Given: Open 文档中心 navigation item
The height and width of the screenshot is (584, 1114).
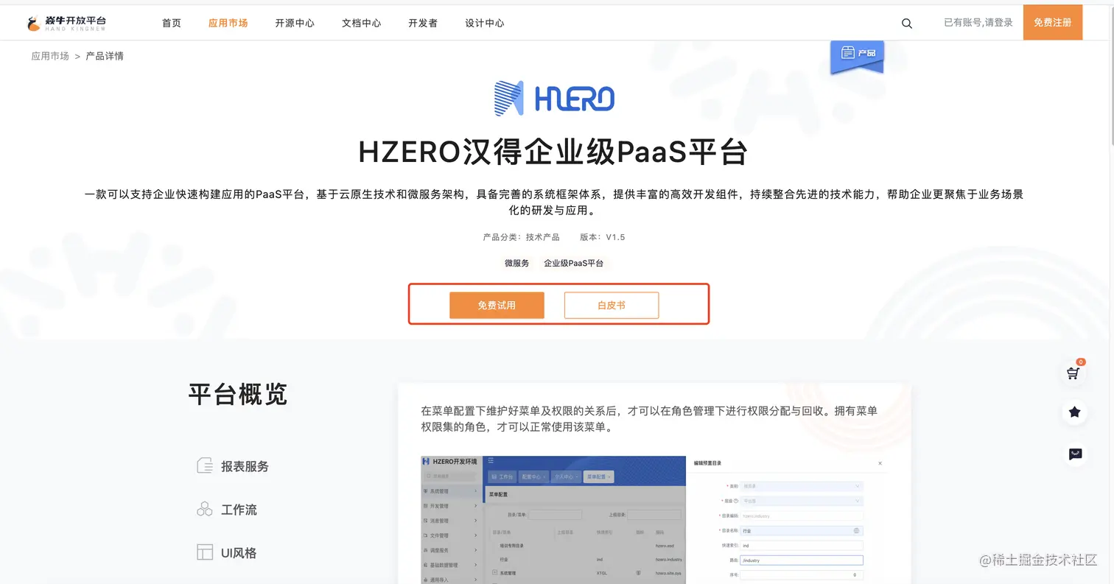Looking at the screenshot, I should (x=362, y=23).
